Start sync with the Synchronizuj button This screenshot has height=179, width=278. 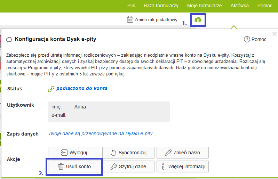[128, 153]
